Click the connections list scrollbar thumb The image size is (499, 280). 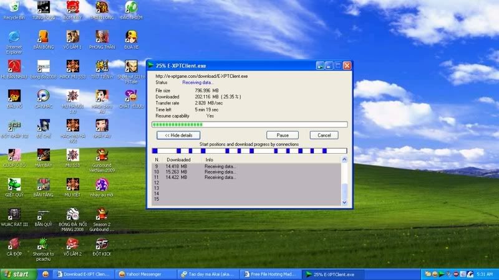point(344,191)
